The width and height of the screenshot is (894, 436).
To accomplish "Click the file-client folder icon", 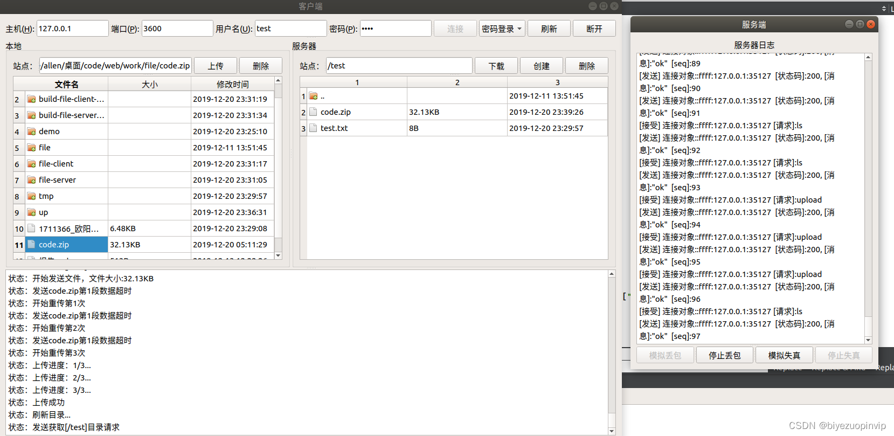I will click(31, 164).
